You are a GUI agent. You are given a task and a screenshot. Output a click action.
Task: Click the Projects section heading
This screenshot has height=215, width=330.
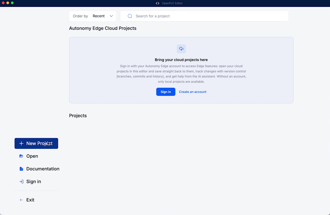pos(78,116)
